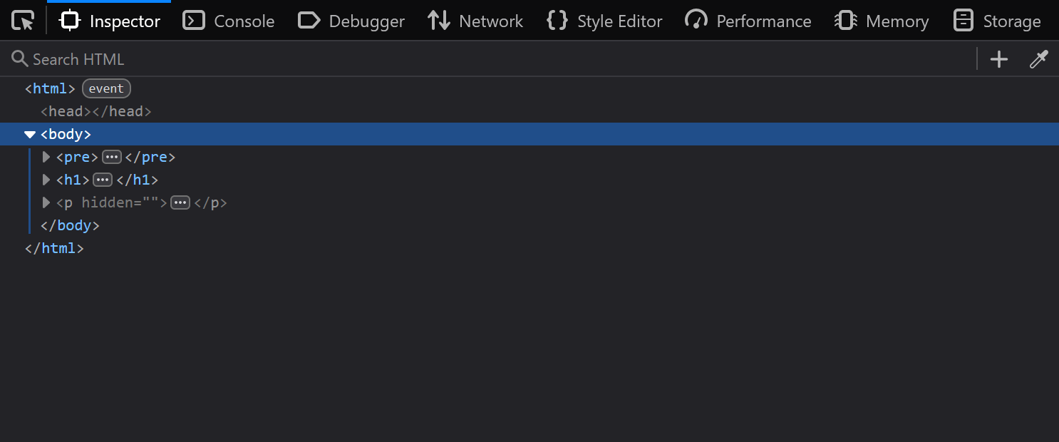Switch to the Storage tab
Screen dimensions: 1059x442
click(1012, 21)
